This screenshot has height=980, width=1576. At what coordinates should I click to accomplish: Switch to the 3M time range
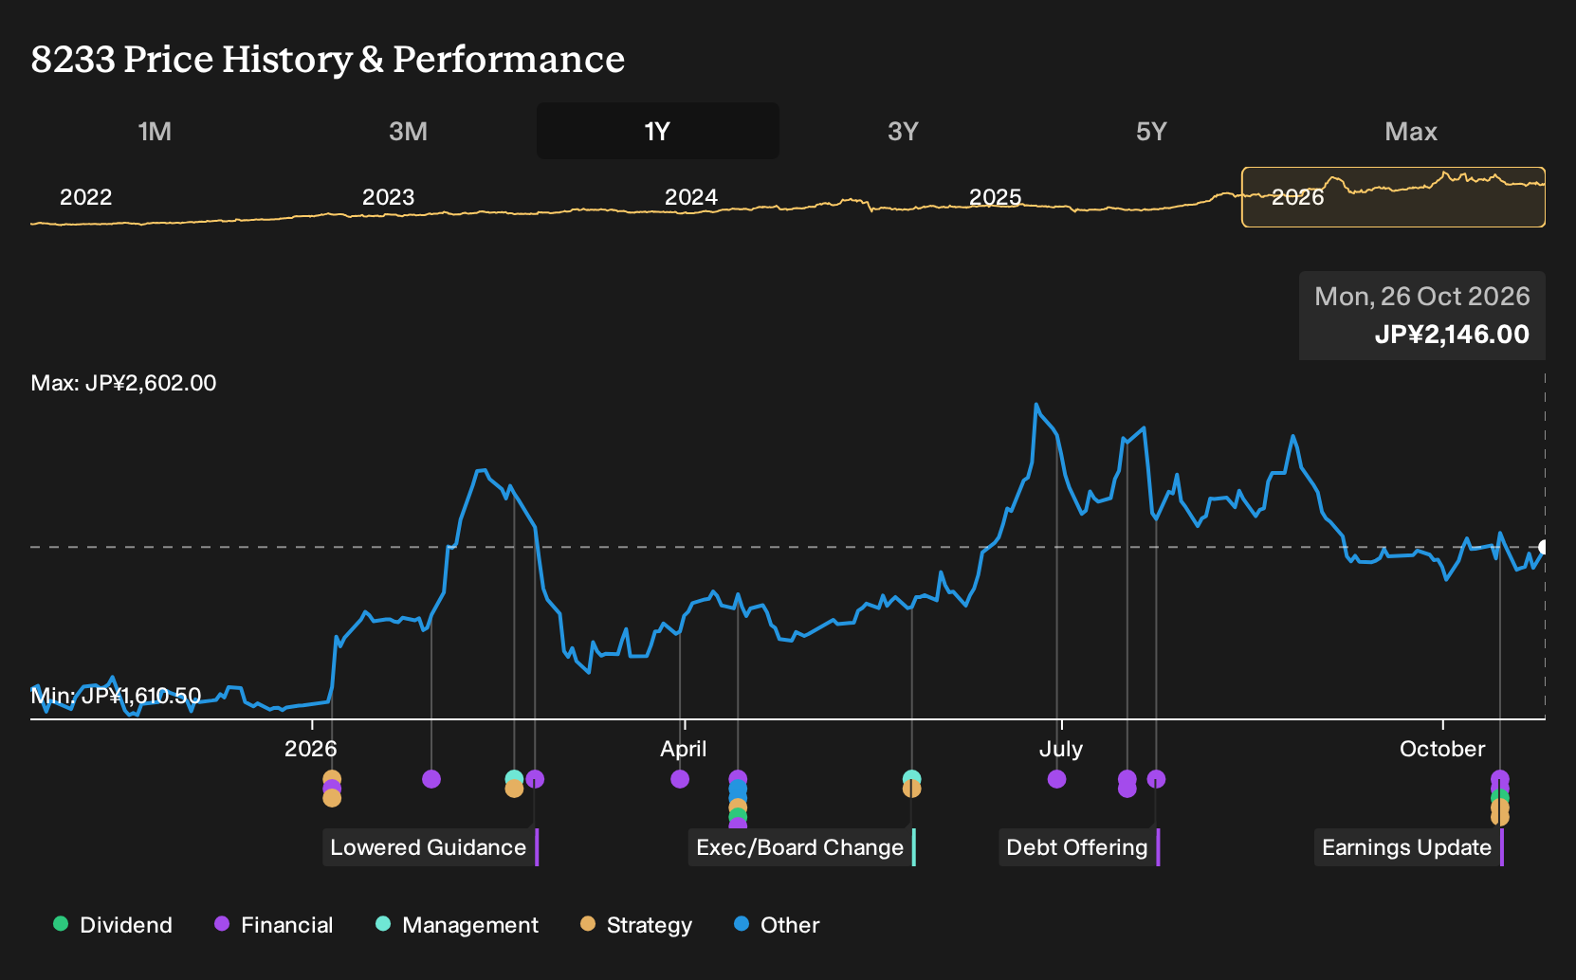tap(408, 131)
